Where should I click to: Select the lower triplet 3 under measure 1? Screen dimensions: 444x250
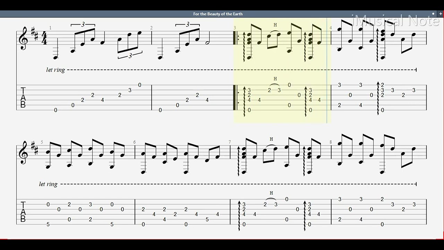point(130,56)
